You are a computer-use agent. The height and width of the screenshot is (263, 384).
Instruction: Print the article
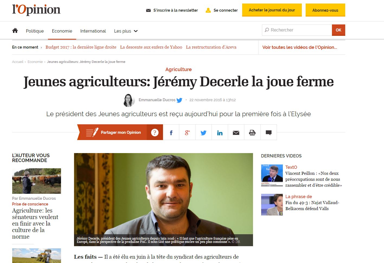click(252, 132)
